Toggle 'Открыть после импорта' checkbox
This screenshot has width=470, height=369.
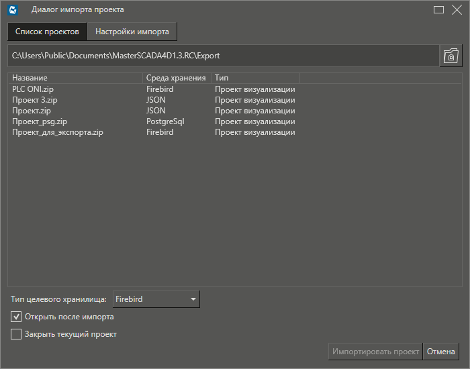coord(17,317)
